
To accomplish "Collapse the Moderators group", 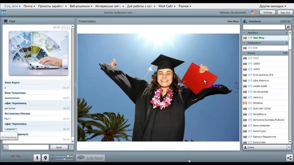I will click(x=244, y=43).
